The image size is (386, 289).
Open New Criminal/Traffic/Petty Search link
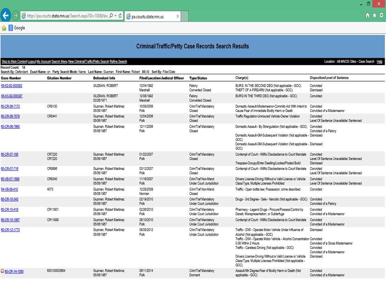click(88, 61)
